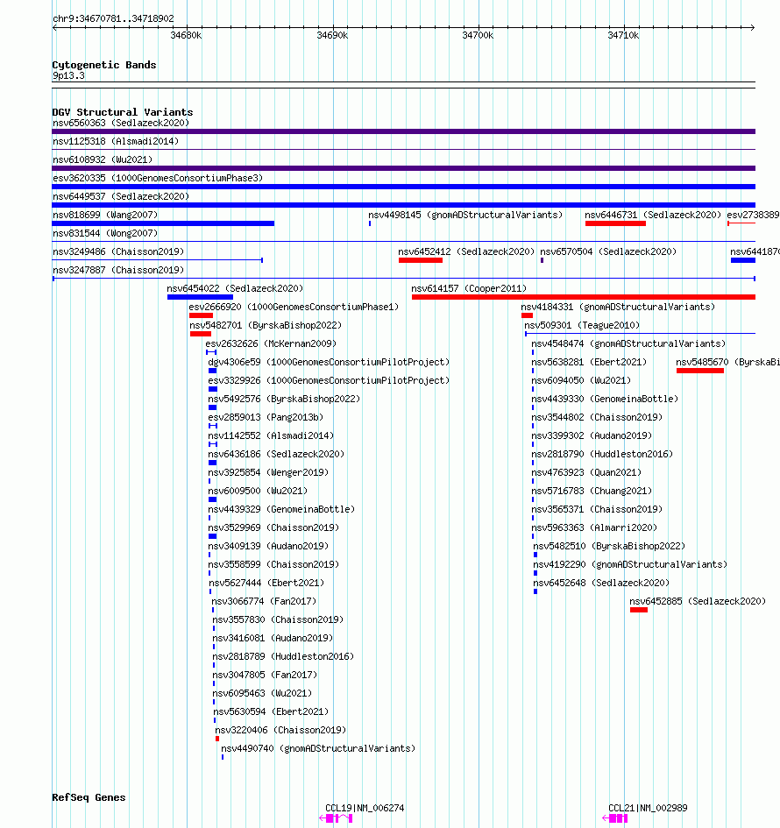This screenshot has width=780, height=828.
Task: Select the CCL21|NM_002989 gene glyph
Action: 615,818
